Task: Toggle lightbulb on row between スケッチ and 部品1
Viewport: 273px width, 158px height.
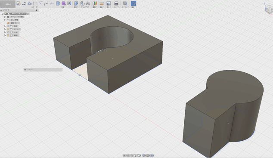Action: pos(8,32)
